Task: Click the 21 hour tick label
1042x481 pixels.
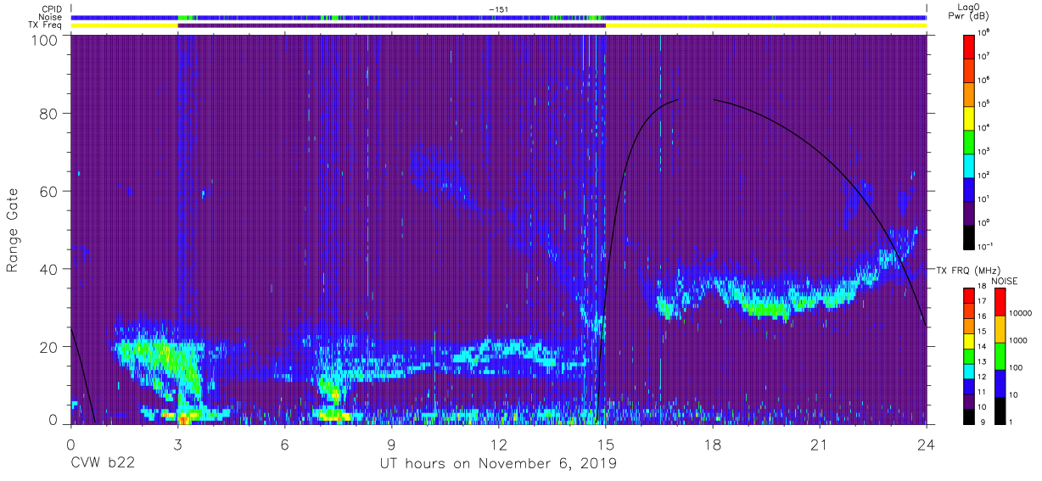Action: pyautogui.click(x=819, y=445)
